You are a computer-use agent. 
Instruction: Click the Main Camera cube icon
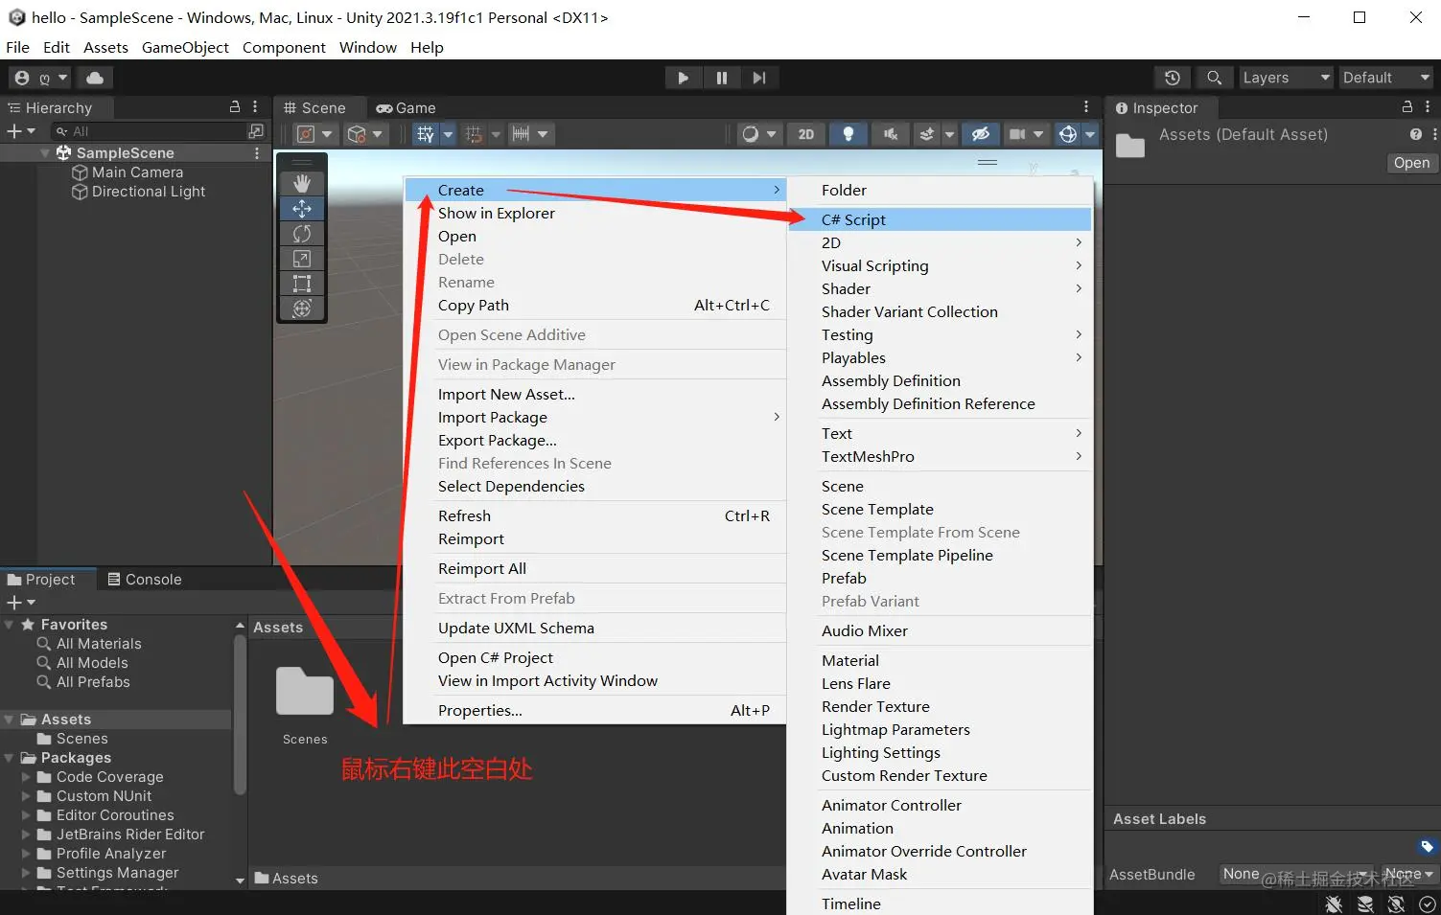click(81, 172)
